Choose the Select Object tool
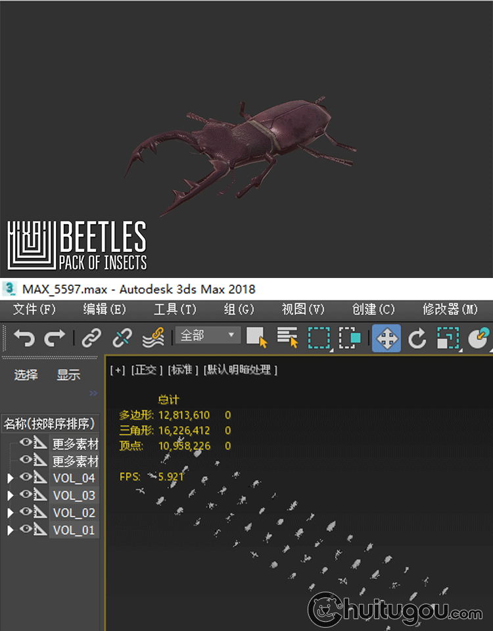The image size is (493, 631). tap(256, 338)
